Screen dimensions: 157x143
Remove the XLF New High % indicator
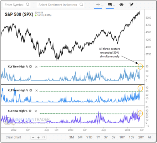36,90
